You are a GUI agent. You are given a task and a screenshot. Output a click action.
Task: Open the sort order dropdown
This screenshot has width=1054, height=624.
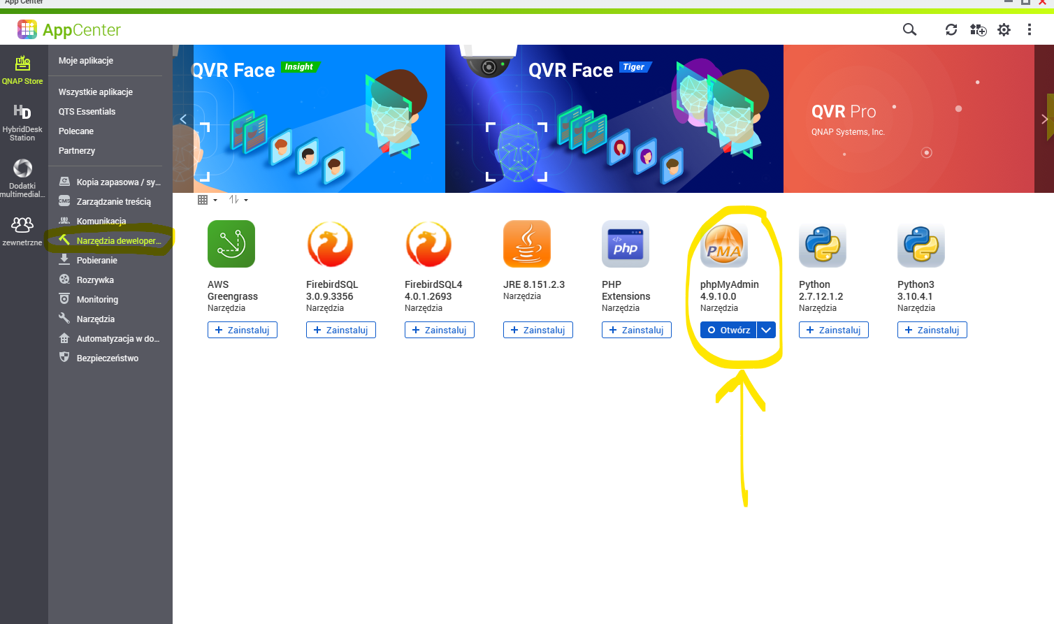tap(238, 200)
